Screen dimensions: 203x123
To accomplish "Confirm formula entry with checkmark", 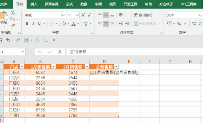I will point(50,52).
